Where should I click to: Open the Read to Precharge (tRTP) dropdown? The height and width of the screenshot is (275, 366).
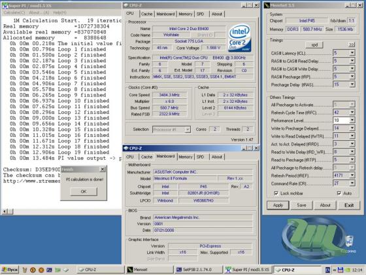(x=352, y=160)
